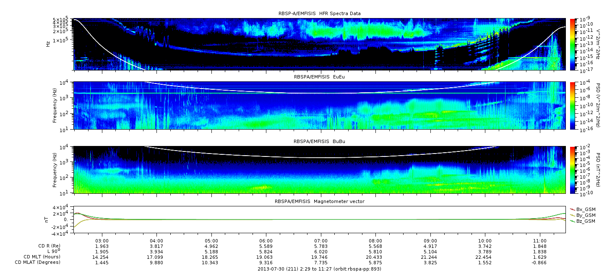
Task: Click the HFR Spectra colorbar
Action: click(572, 44)
